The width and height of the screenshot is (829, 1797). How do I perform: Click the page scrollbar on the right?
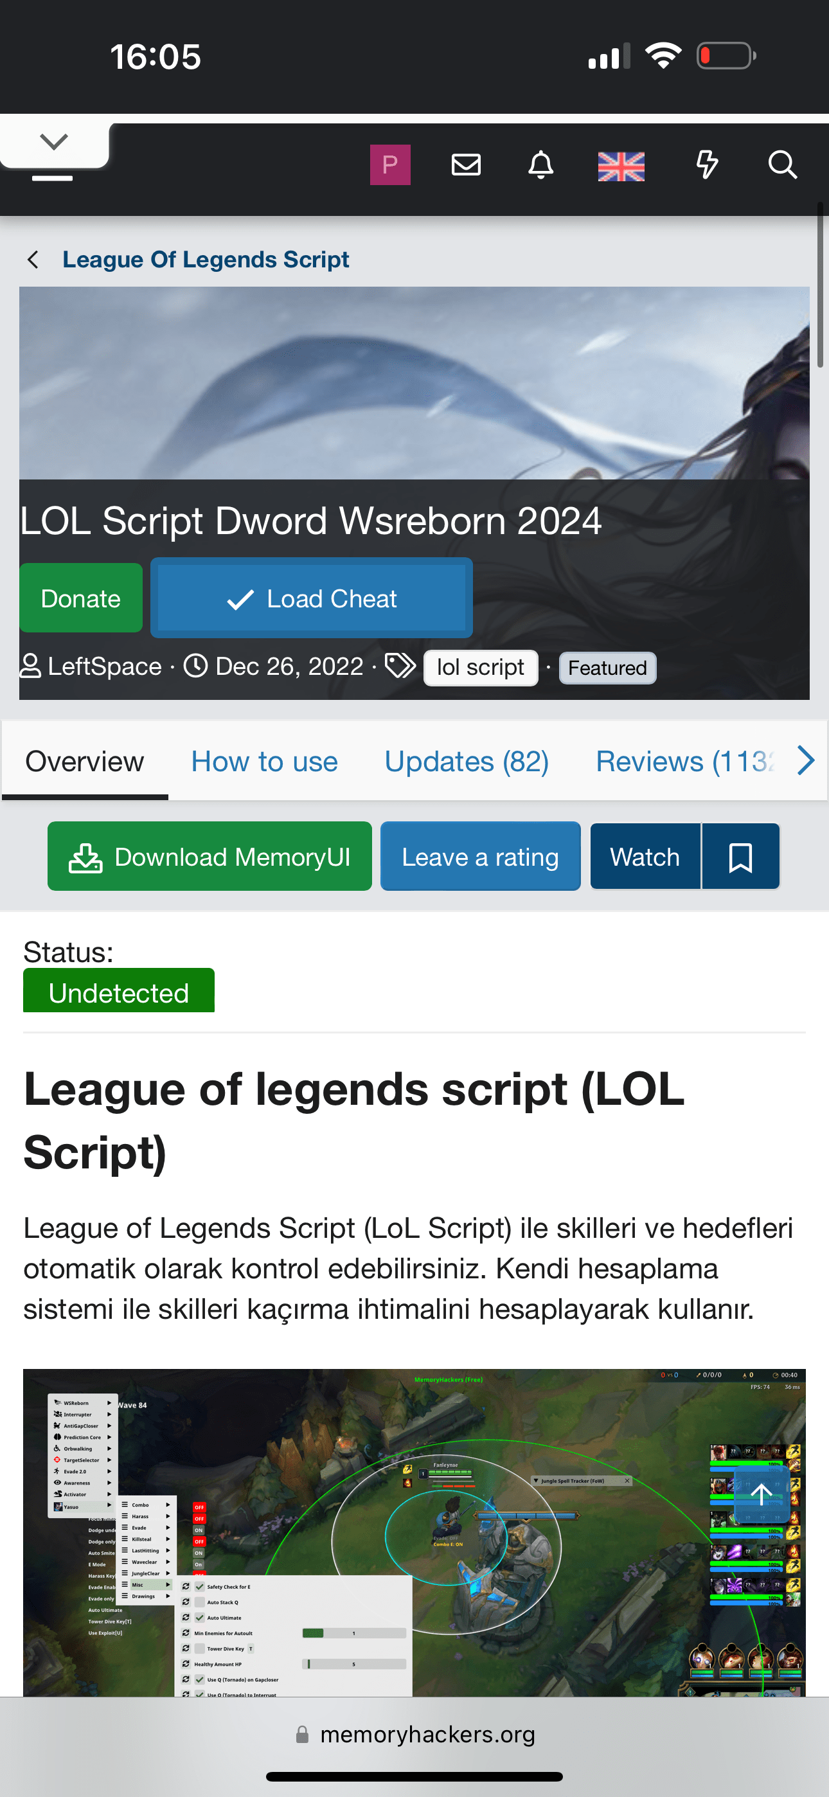[x=821, y=285]
